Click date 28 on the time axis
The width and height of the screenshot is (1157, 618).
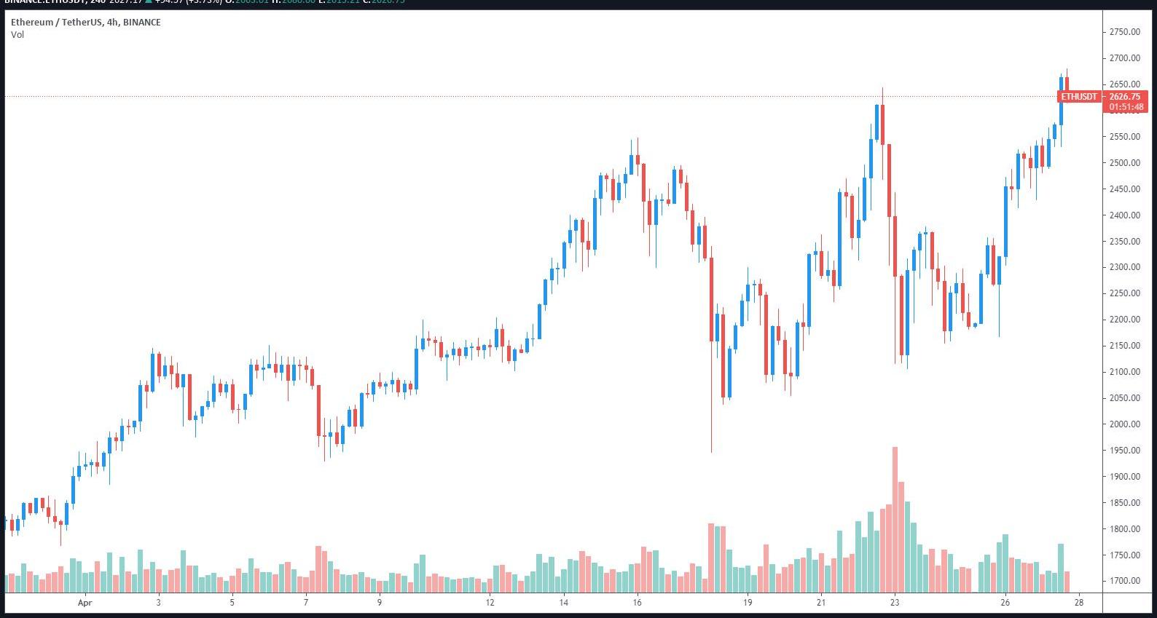(1079, 603)
